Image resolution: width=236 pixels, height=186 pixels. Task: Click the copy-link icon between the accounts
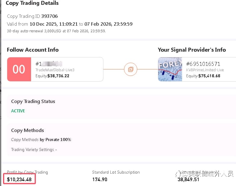click(x=131, y=69)
